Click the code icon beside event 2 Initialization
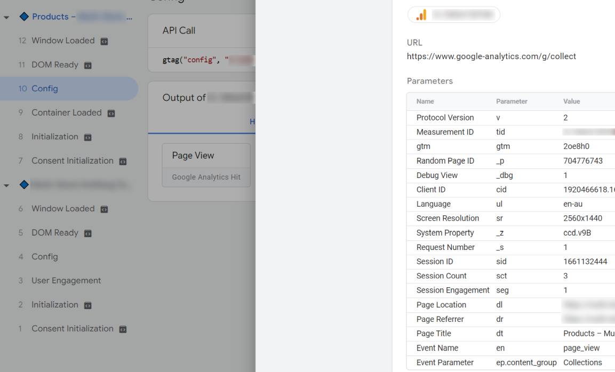 pyautogui.click(x=88, y=305)
